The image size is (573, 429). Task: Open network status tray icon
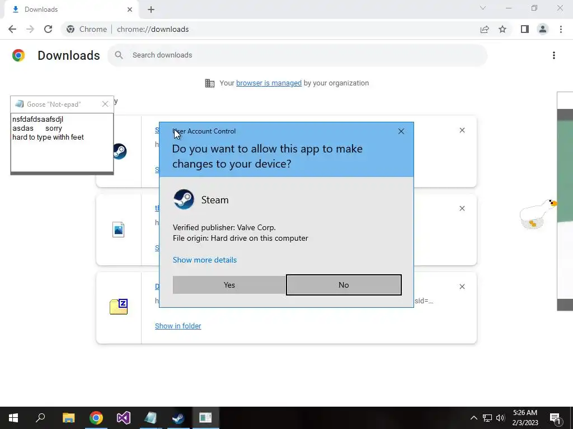click(487, 418)
